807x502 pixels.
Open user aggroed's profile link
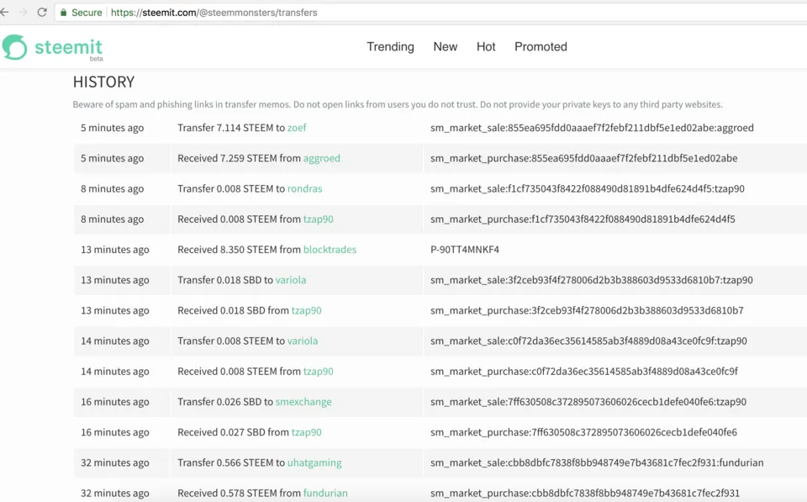coord(322,159)
